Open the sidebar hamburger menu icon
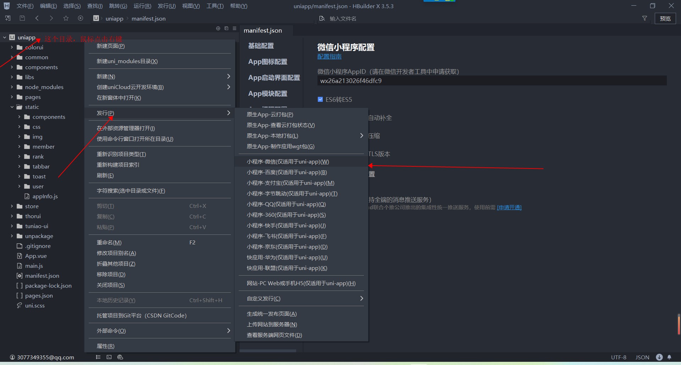Viewport: 681px width, 365px height. tap(234, 28)
